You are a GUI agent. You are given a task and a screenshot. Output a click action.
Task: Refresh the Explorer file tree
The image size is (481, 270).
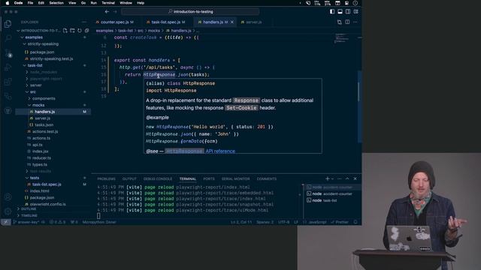click(x=80, y=31)
